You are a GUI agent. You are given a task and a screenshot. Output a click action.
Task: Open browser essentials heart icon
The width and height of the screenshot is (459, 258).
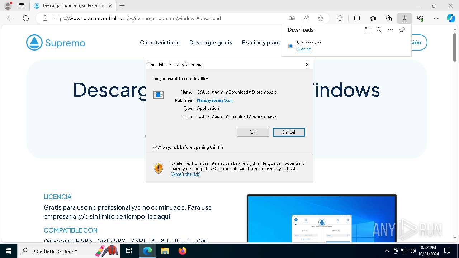tap(420, 18)
